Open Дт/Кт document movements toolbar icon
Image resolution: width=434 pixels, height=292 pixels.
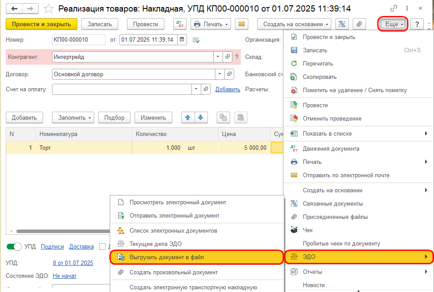tap(180, 24)
